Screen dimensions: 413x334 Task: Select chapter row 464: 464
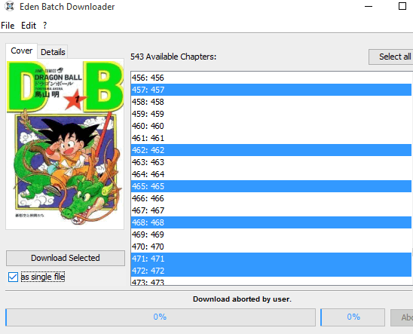[x=271, y=174]
